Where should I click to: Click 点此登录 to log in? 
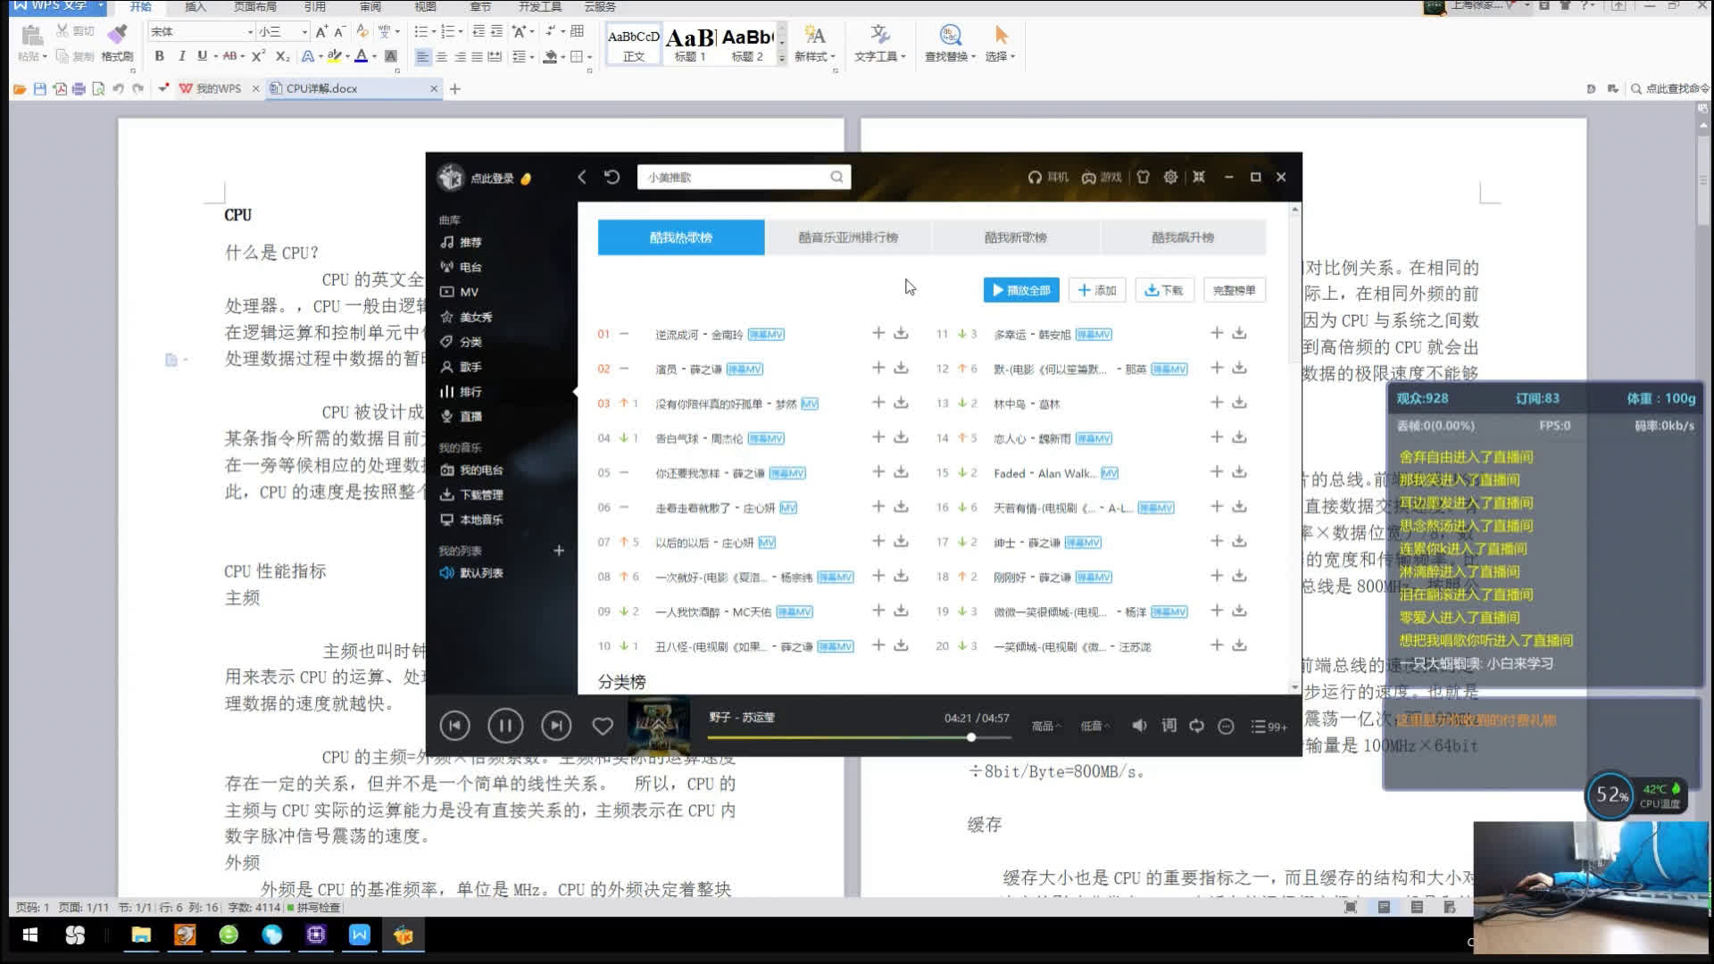click(x=492, y=179)
